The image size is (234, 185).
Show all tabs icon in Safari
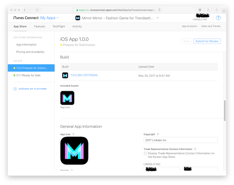pos(217,10)
